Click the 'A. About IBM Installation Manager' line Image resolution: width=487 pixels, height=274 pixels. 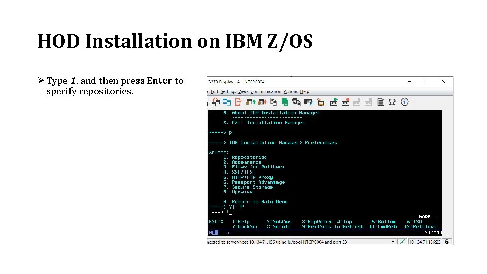pos(271,113)
